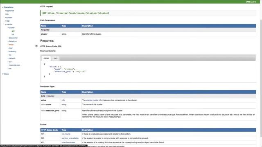Open the not_found error type link
Image resolution: width=262 pixels, height=147 pixels.
[66, 134]
